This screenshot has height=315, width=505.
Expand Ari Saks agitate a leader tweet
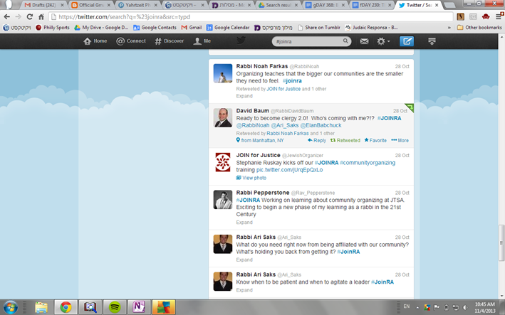click(x=244, y=290)
